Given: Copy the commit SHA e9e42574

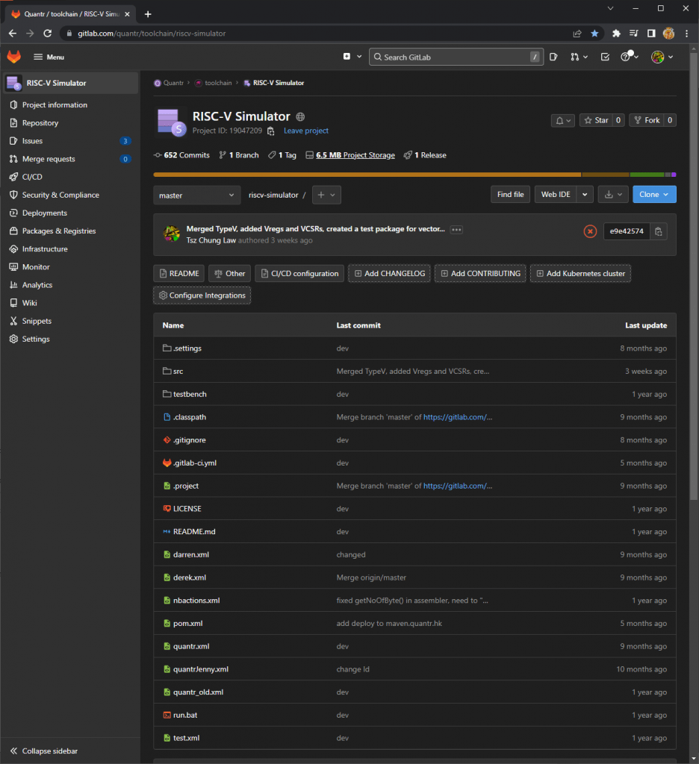Looking at the screenshot, I should [x=658, y=231].
